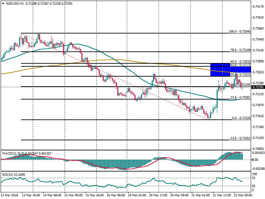Select the blue rectangle zone on chart

click(225, 69)
